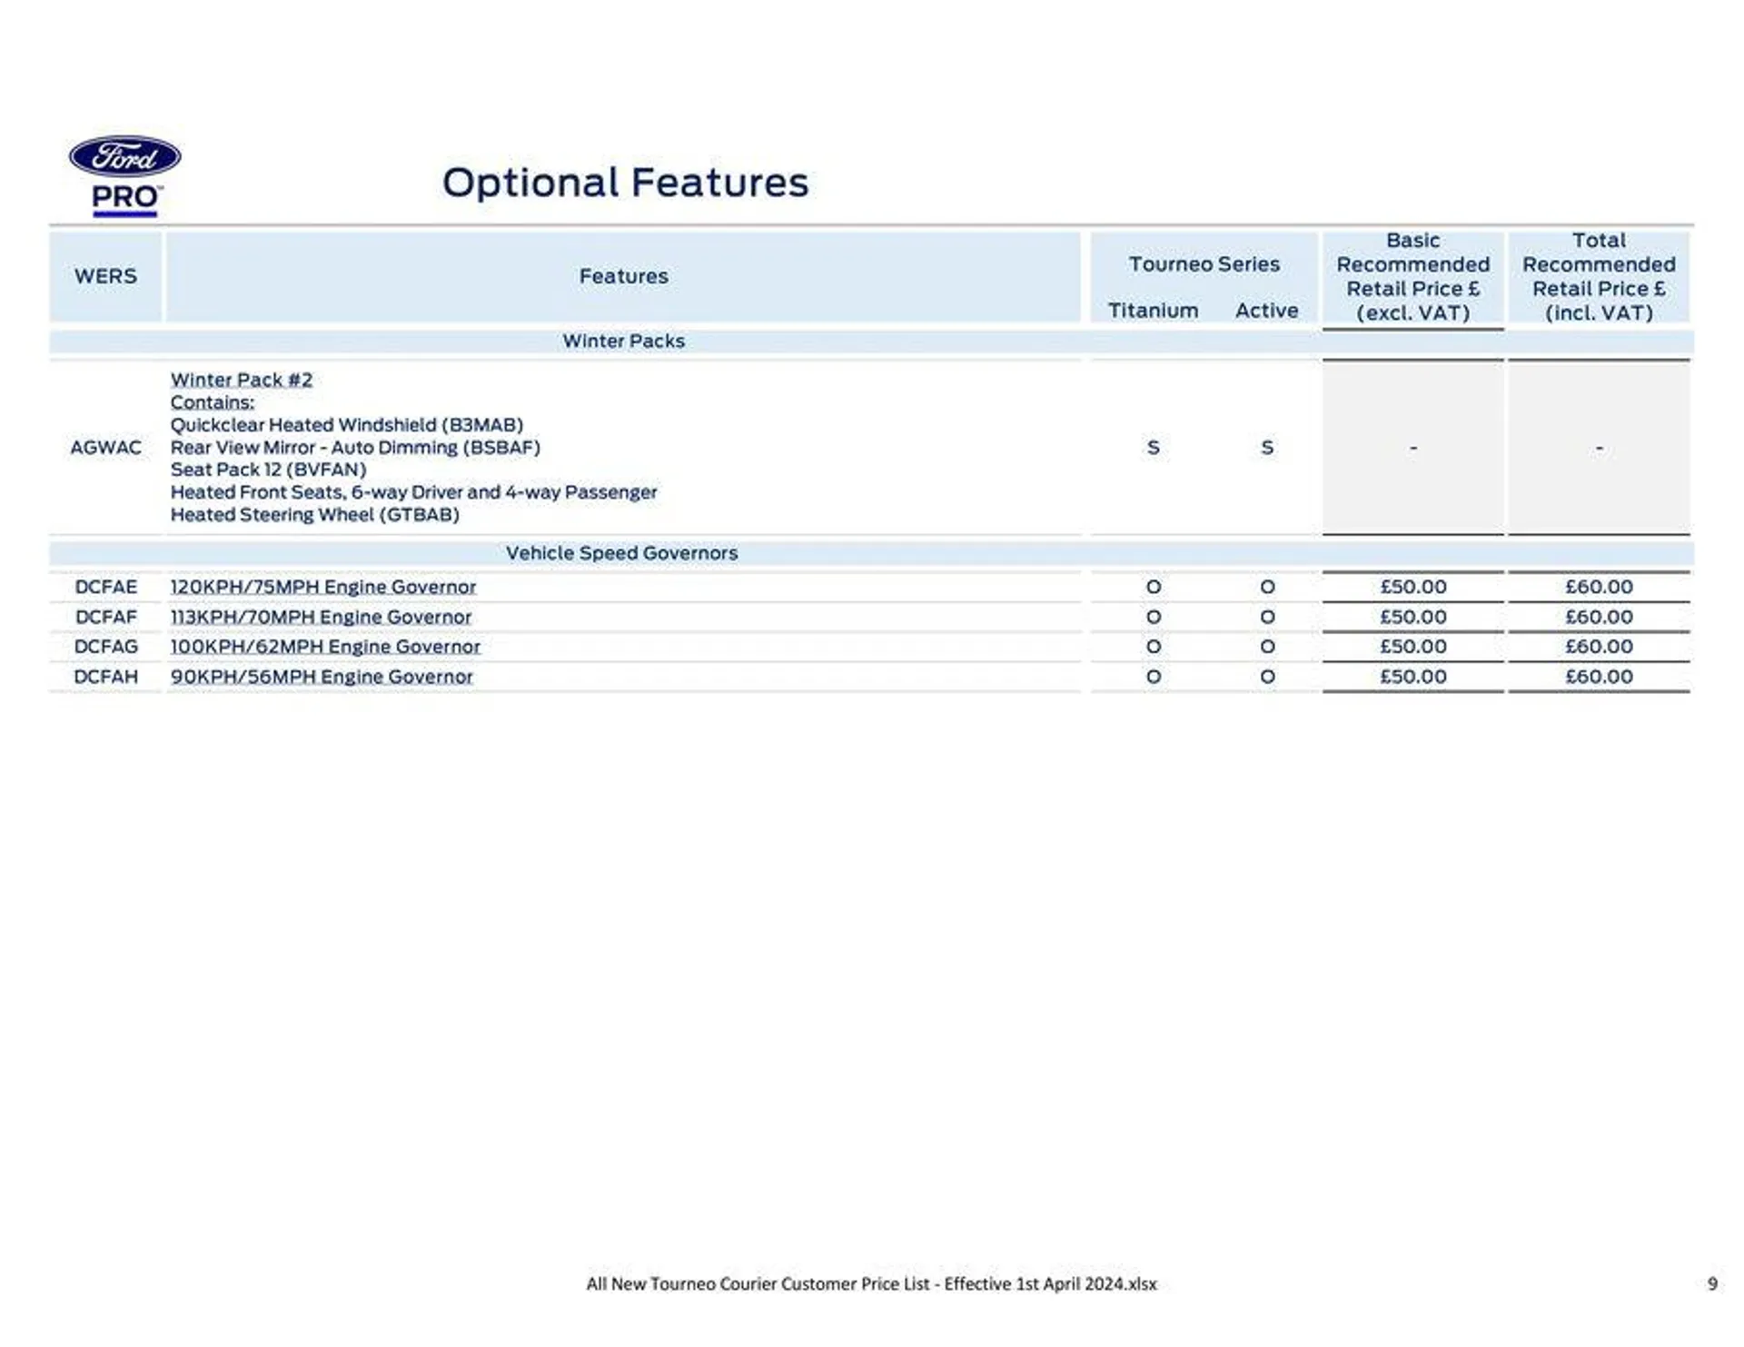Click the Tourneo Series header

(1204, 264)
